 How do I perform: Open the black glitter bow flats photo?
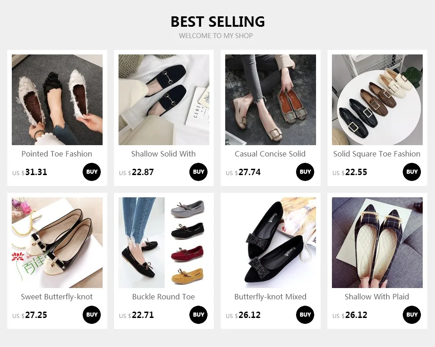click(x=271, y=243)
